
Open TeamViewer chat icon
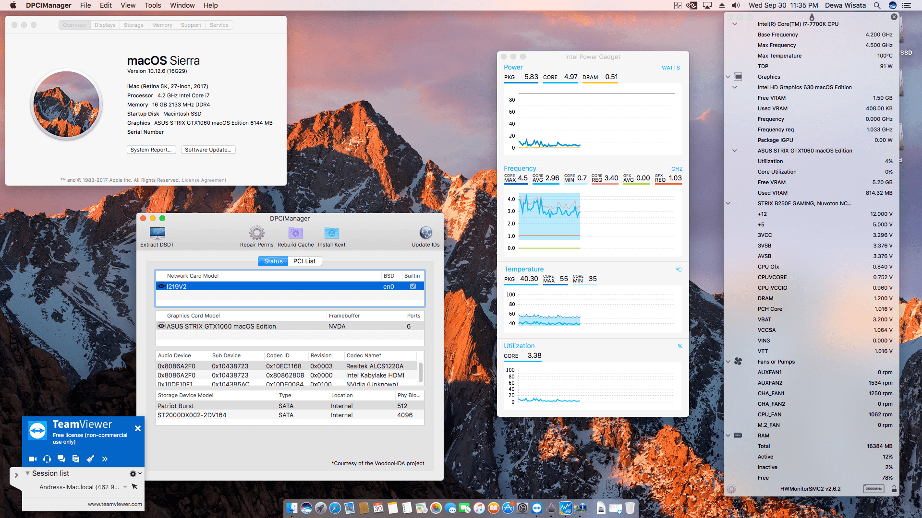point(61,459)
